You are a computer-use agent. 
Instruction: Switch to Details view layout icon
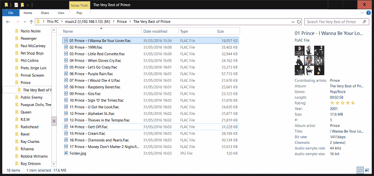360,170
